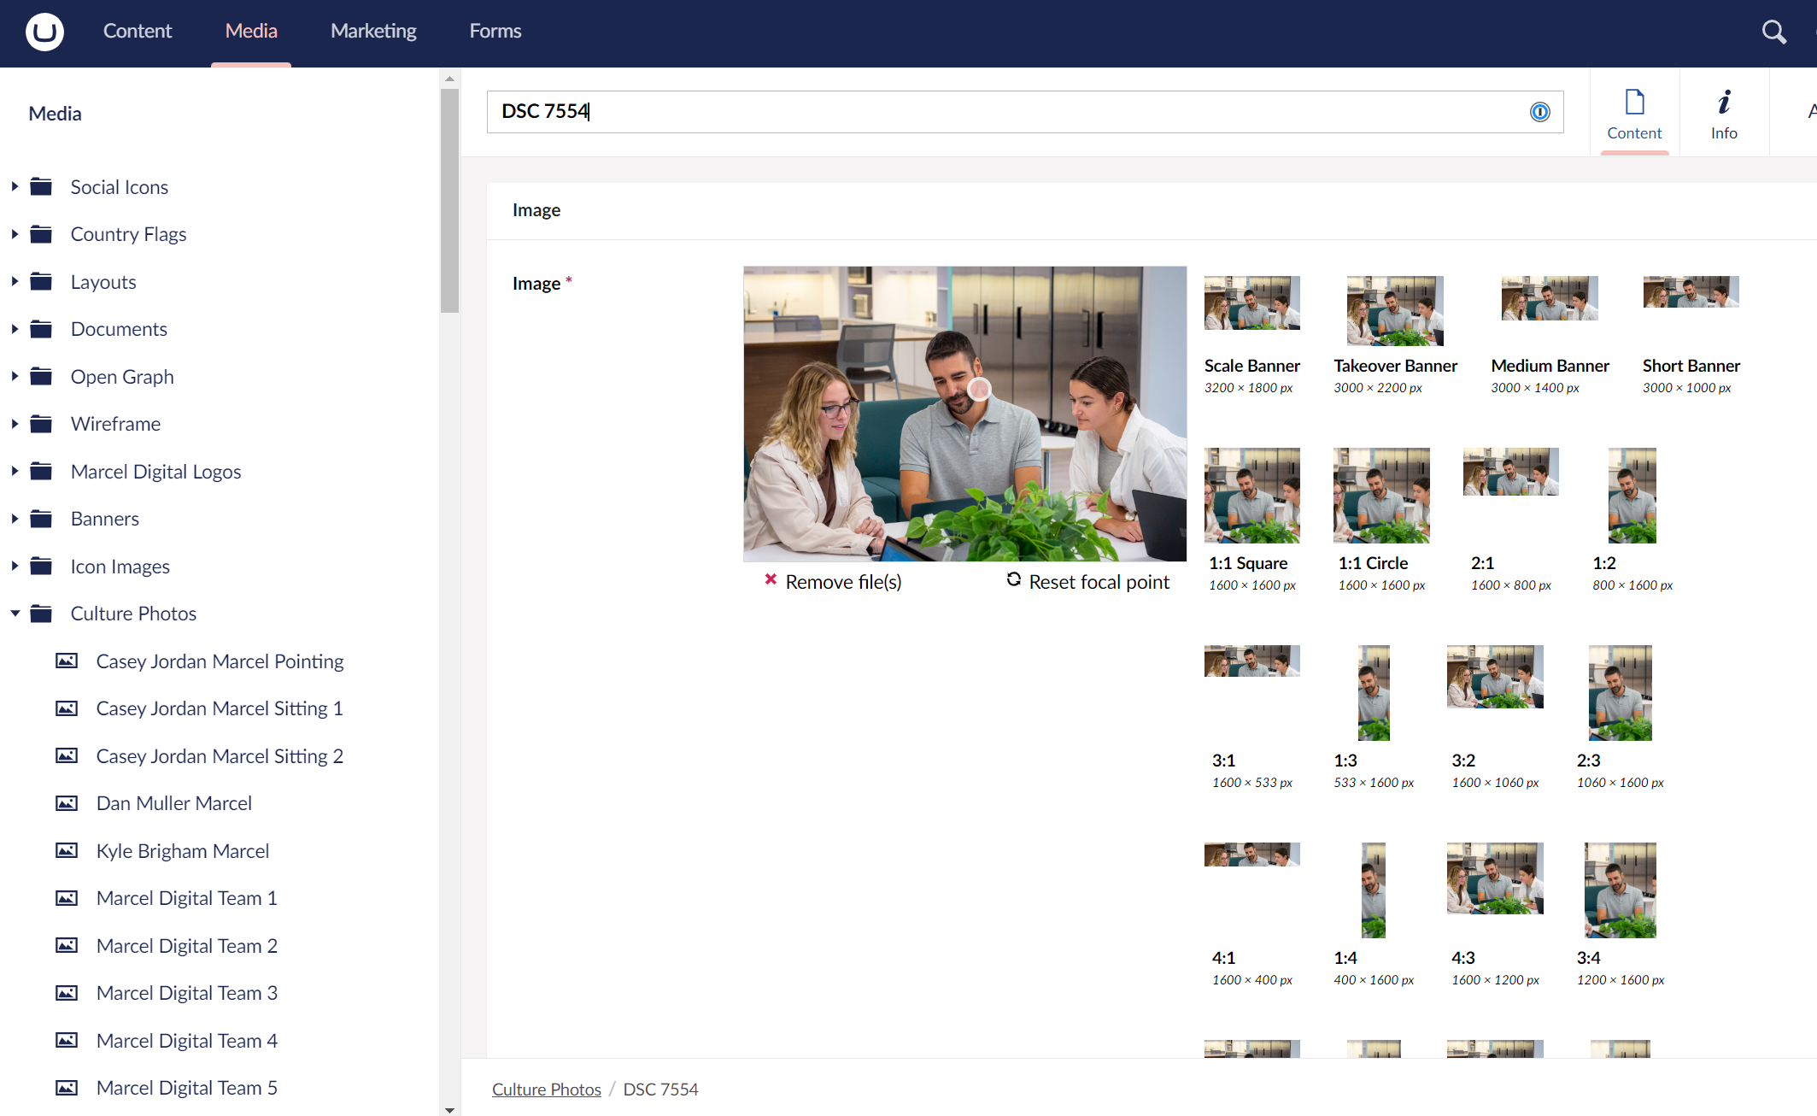This screenshot has height=1116, width=1817.
Task: Select the Content tab on the right
Action: pyautogui.click(x=1633, y=114)
